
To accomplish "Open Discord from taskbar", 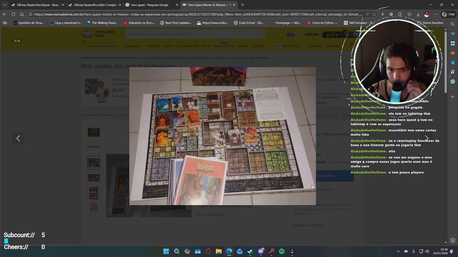I will point(261,251).
